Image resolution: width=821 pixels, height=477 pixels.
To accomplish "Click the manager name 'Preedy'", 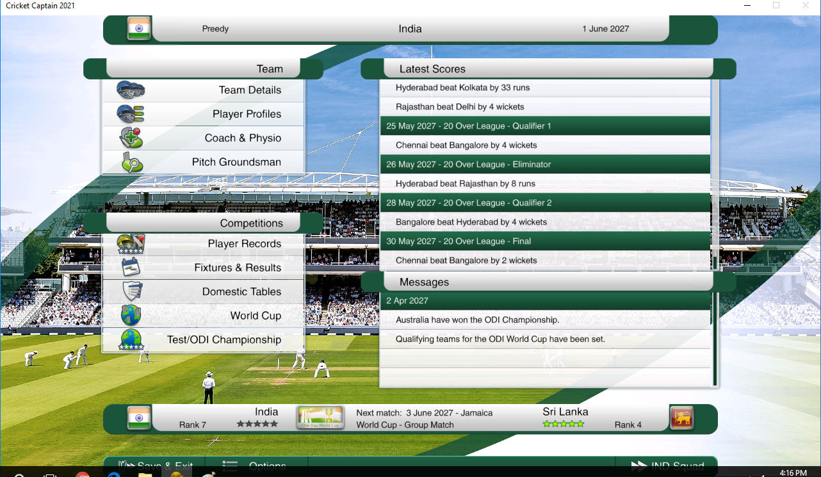I will (x=215, y=29).
